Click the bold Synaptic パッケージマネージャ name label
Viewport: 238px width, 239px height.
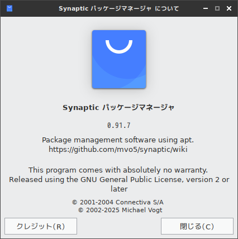click(x=118, y=108)
